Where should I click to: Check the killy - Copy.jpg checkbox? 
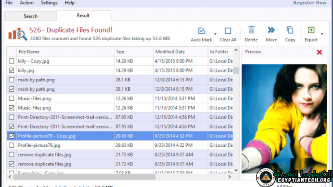tap(12, 61)
